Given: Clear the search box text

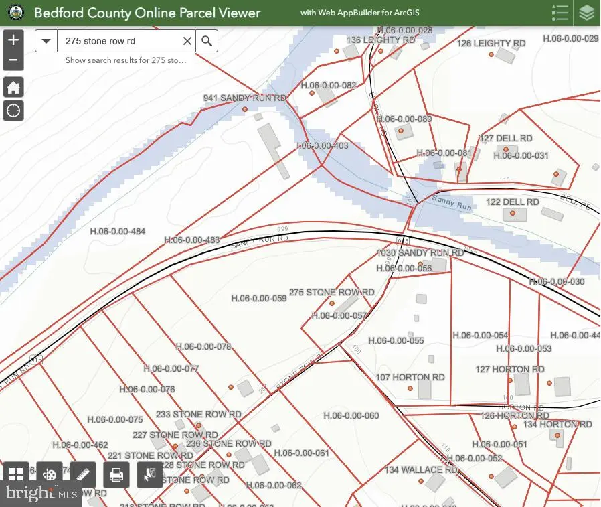Looking at the screenshot, I should click(187, 41).
